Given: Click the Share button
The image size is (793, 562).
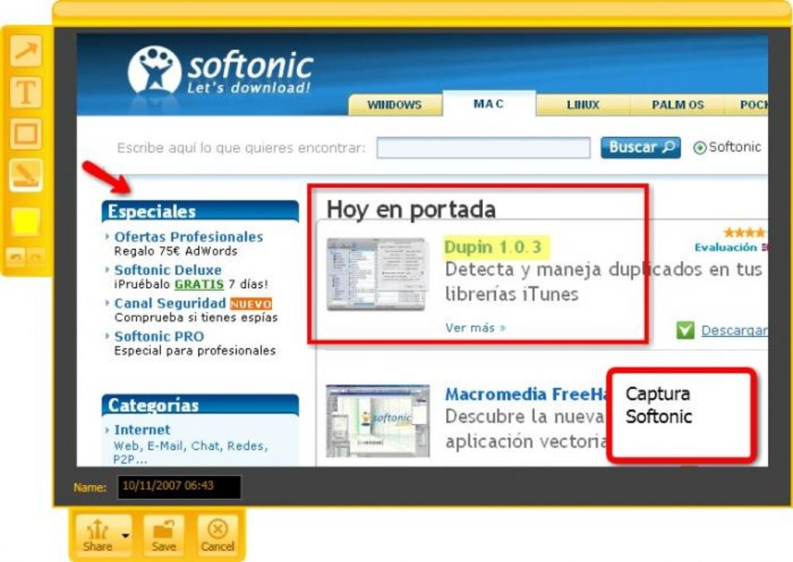Looking at the screenshot, I should (97, 536).
